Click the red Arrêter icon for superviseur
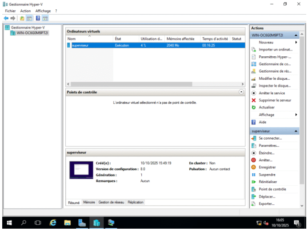The width and height of the screenshot is (308, 230). [254, 160]
